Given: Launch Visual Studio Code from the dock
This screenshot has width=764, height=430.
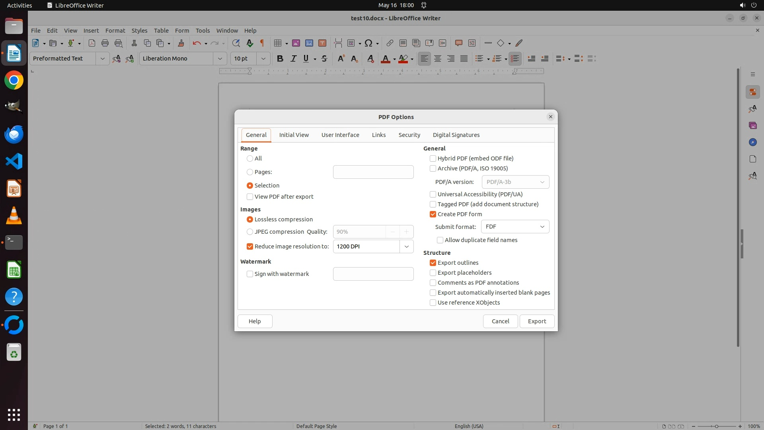Looking at the screenshot, I should [14, 161].
